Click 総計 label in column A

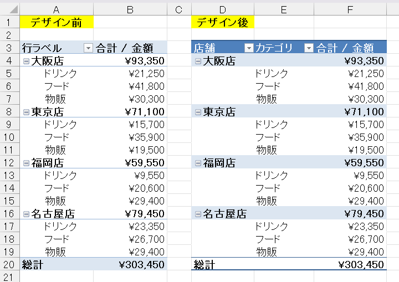tap(32, 265)
